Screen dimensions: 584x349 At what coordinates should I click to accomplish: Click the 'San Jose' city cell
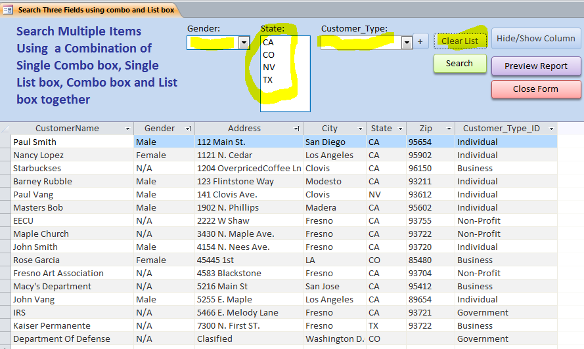coord(334,286)
